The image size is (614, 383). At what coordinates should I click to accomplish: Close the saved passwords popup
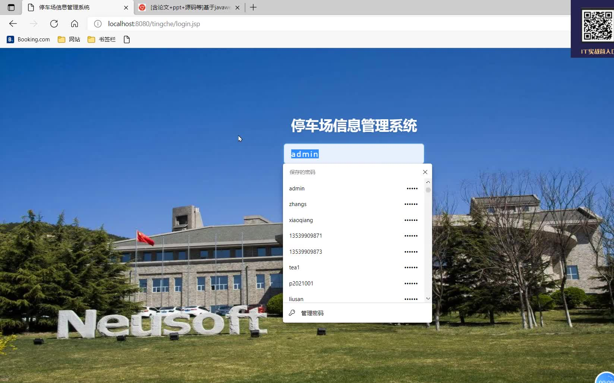tap(425, 172)
